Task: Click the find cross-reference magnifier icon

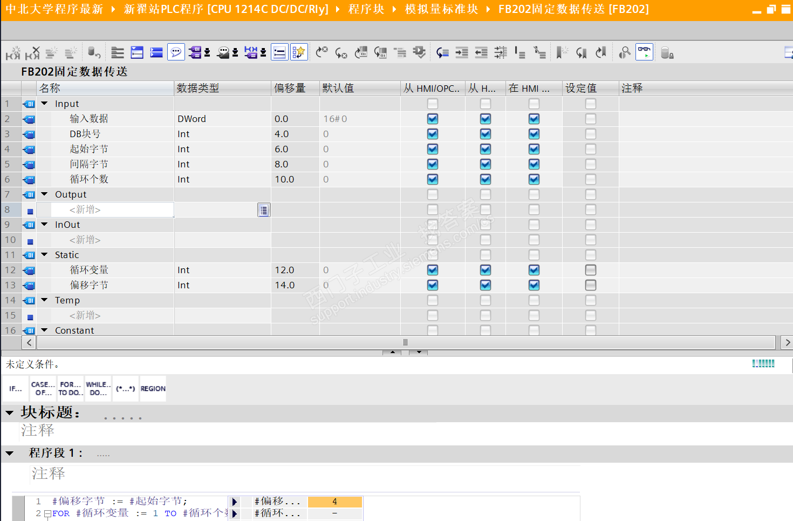Action: (625, 52)
